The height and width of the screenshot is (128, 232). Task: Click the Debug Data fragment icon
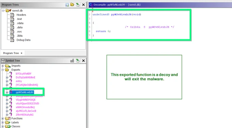[x=12, y=40]
